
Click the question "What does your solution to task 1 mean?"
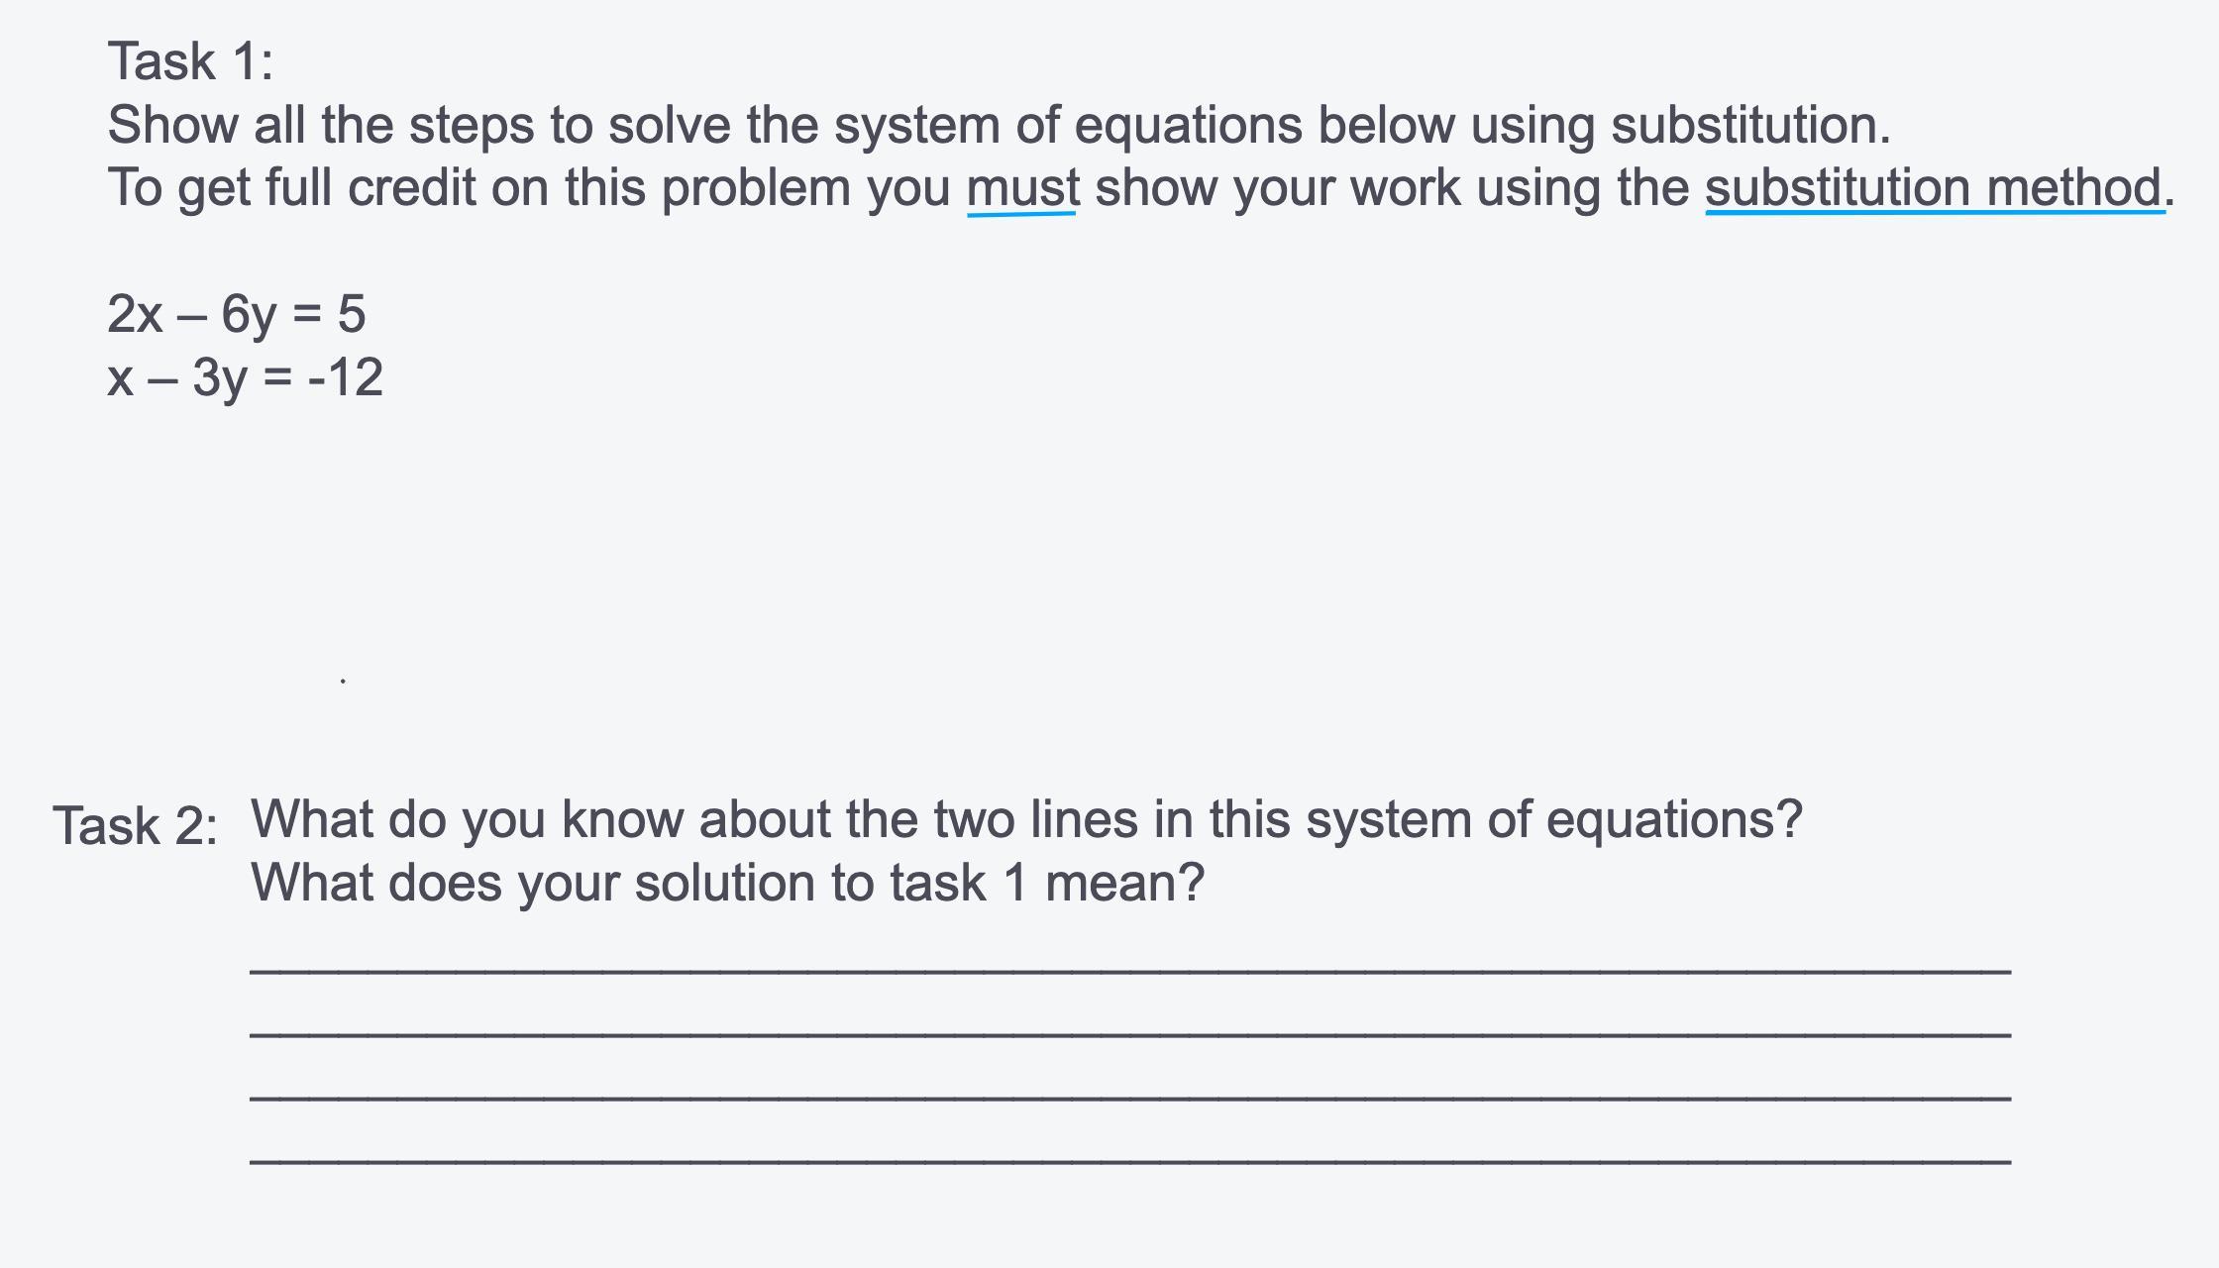pyautogui.click(x=728, y=883)
